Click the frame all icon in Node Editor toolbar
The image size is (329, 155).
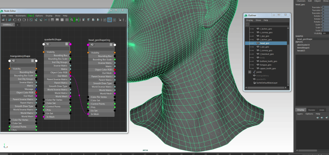(x=31, y=20)
